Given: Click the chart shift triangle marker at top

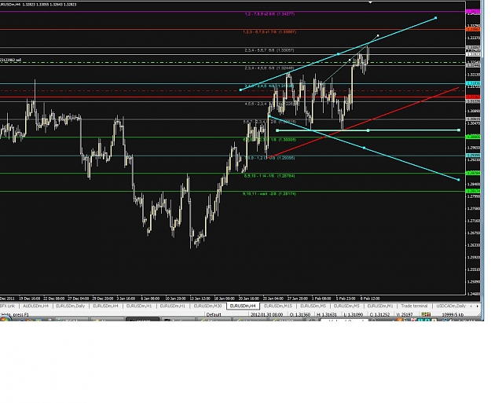Looking at the screenshot, I should 370,2.
